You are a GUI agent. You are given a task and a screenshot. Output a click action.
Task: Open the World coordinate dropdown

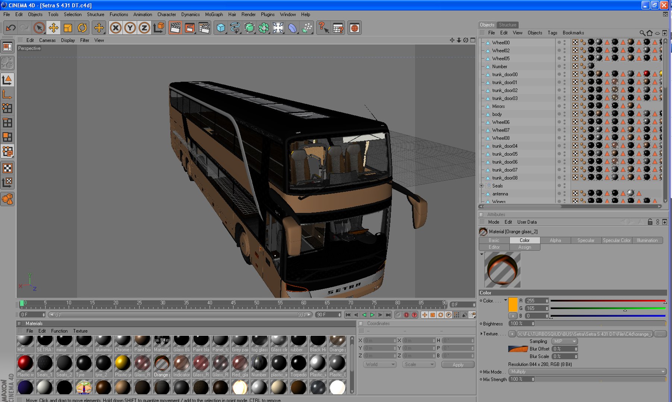(380, 364)
